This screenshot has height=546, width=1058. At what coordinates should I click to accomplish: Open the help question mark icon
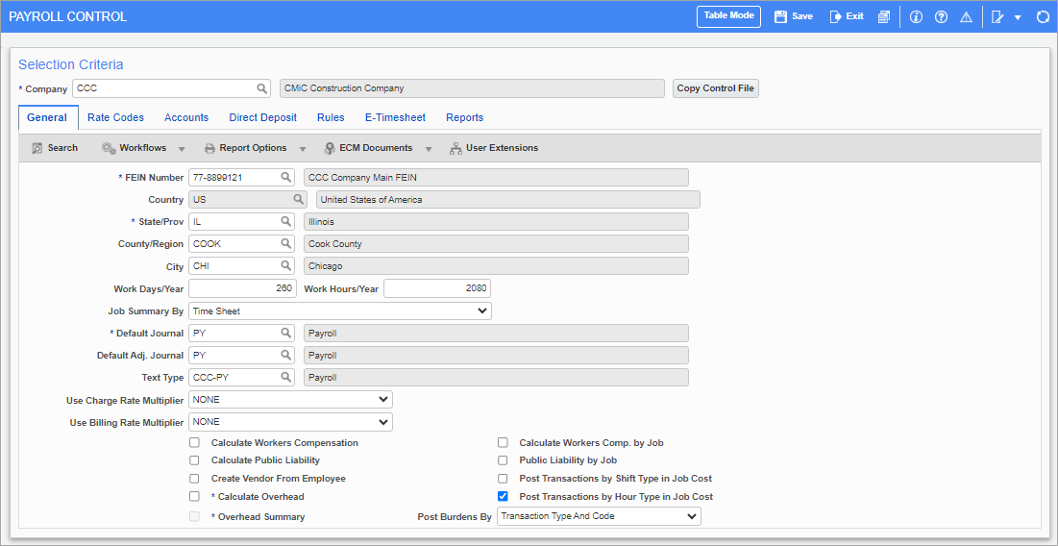tap(941, 16)
